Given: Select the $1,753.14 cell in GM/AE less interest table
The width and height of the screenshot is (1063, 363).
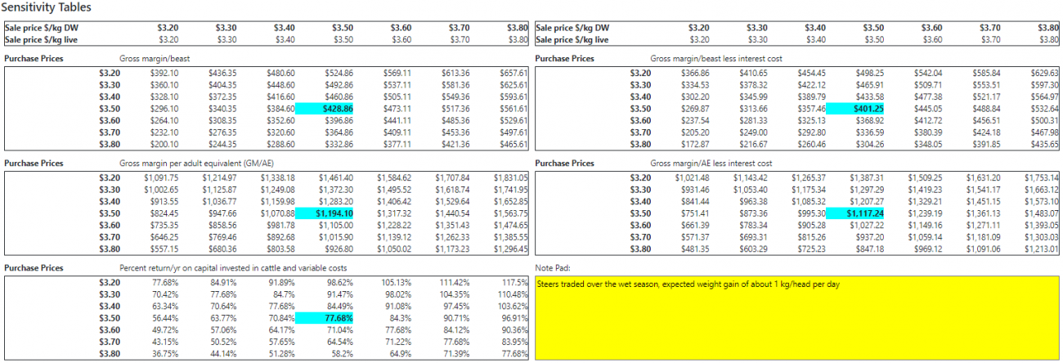Looking at the screenshot, I should [x=1041, y=177].
